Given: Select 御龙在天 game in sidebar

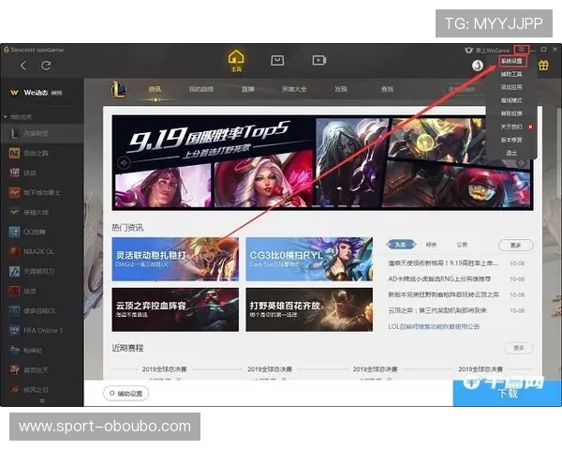Looking at the screenshot, I should (x=42, y=370).
